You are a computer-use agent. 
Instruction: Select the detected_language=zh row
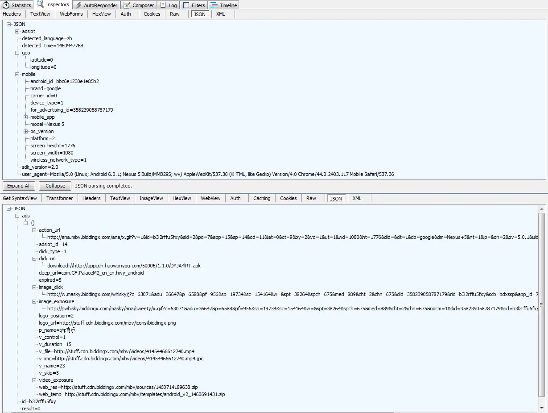click(x=47, y=38)
